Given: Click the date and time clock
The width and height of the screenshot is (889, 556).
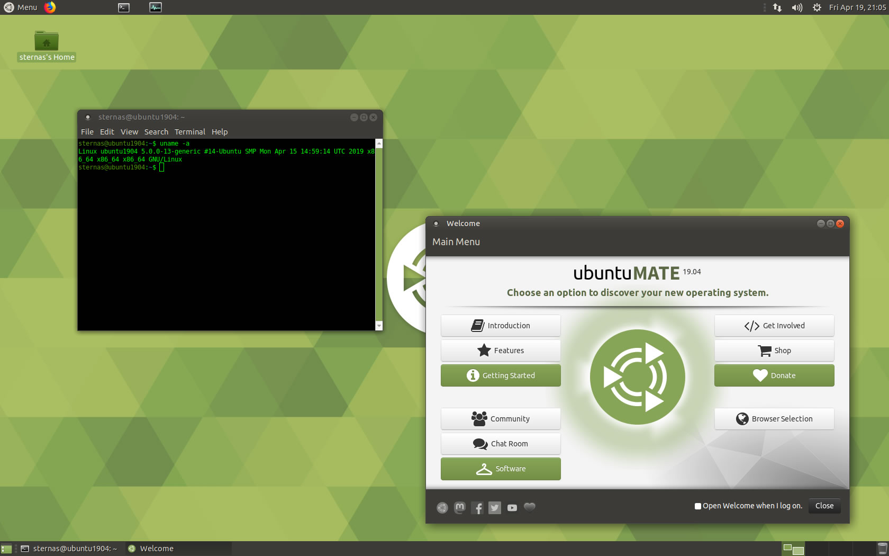Looking at the screenshot, I should (857, 7).
